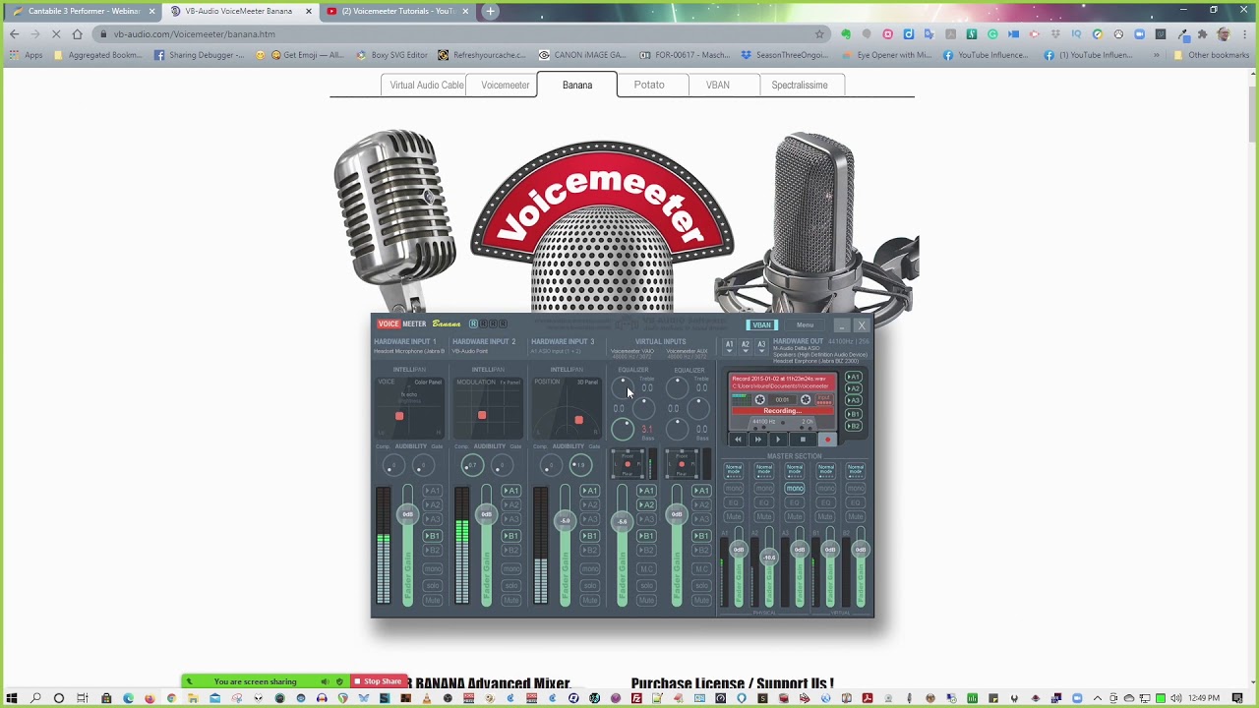The image size is (1259, 708).
Task: Switch to Cantabile 3 Performer browser tab
Action: point(84,11)
